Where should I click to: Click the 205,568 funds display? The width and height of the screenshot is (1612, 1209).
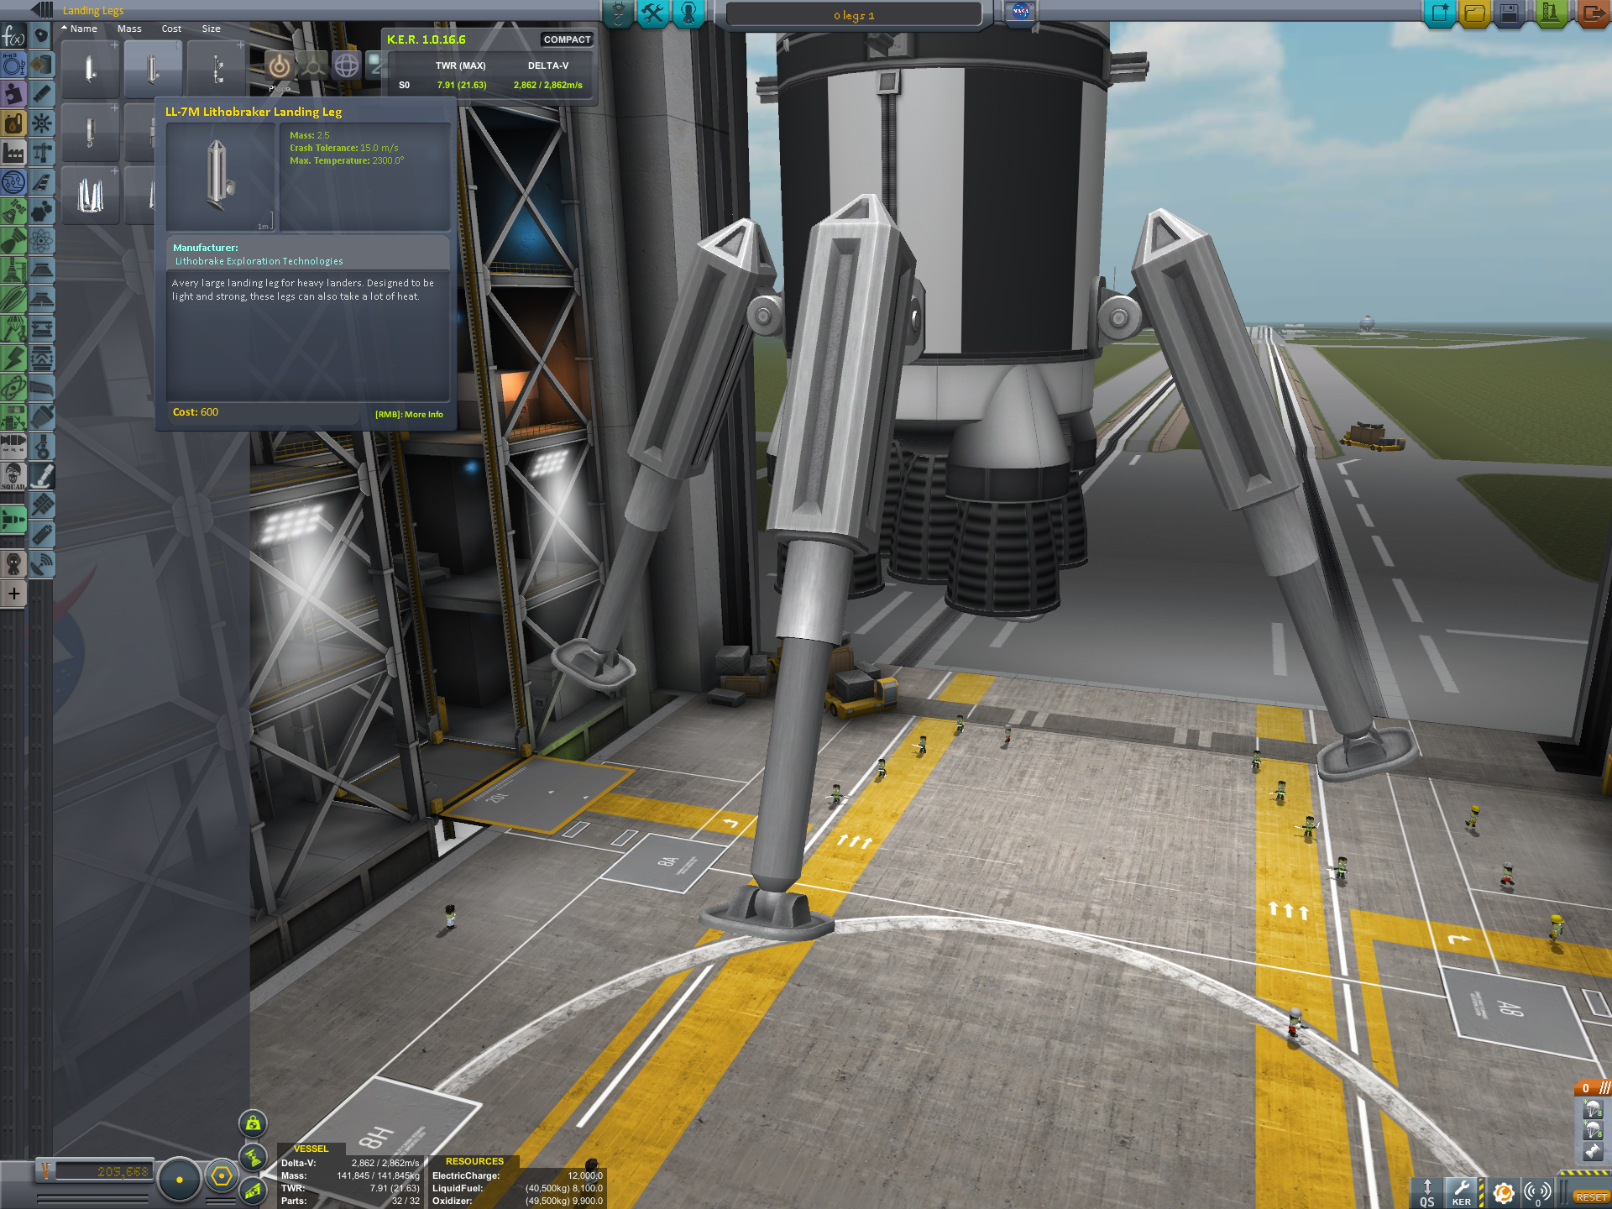103,1171
